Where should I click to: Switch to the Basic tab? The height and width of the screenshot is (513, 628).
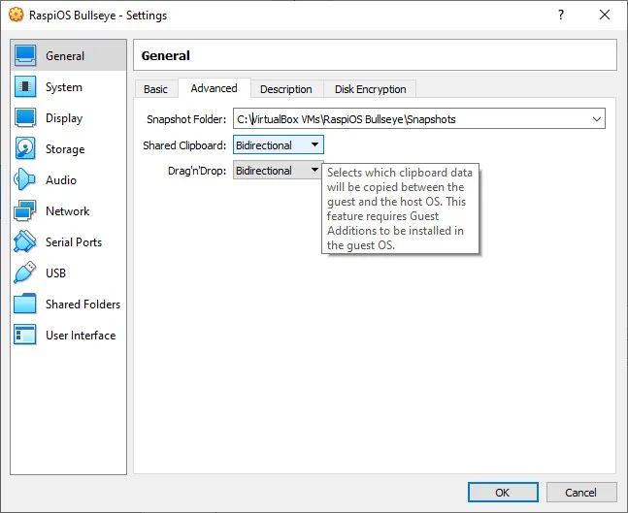click(156, 89)
